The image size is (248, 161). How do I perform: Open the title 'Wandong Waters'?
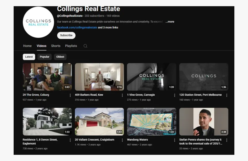[x=137, y=140]
